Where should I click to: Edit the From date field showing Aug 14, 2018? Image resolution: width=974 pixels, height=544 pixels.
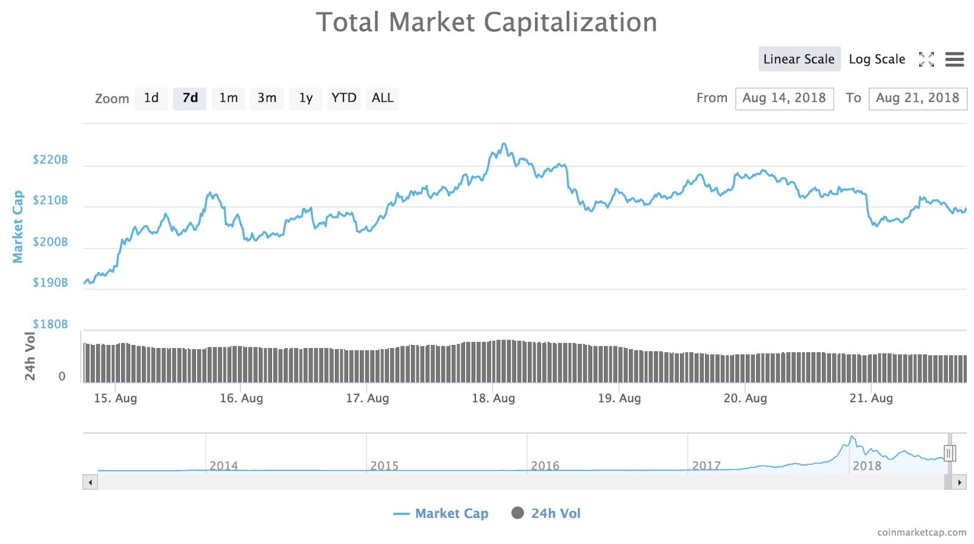784,98
